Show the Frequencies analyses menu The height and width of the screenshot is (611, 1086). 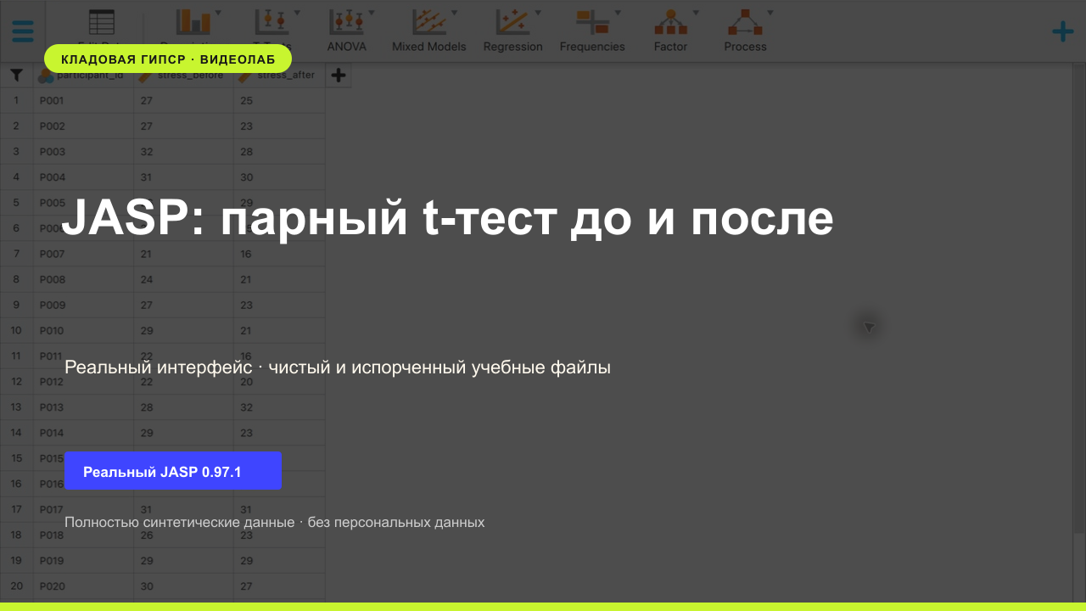click(x=592, y=30)
